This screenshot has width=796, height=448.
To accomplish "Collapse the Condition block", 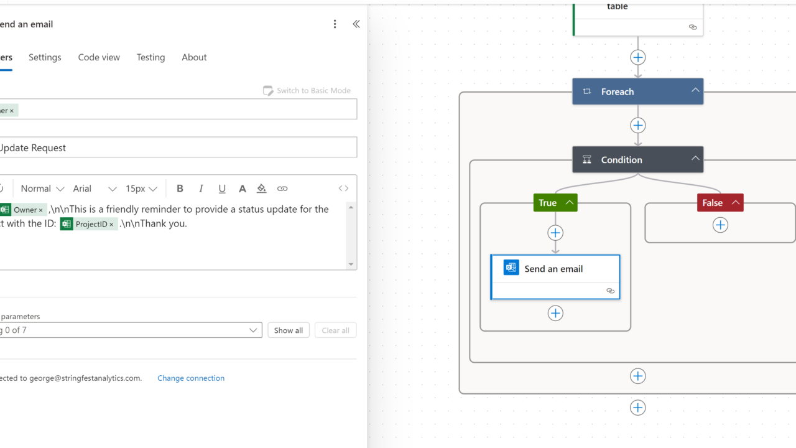I will pos(695,159).
